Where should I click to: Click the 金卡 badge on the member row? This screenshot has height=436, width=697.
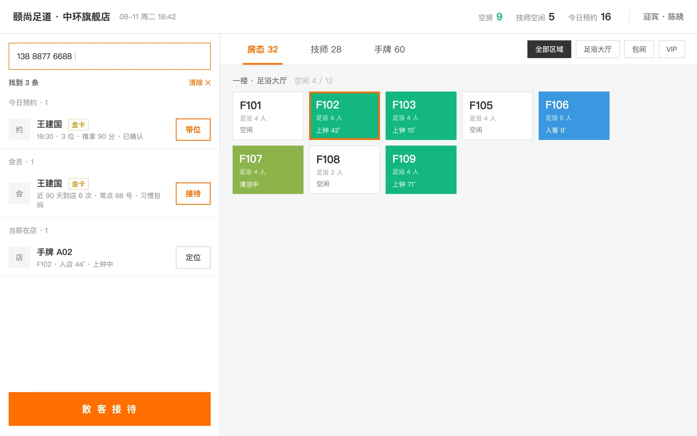[78, 184]
